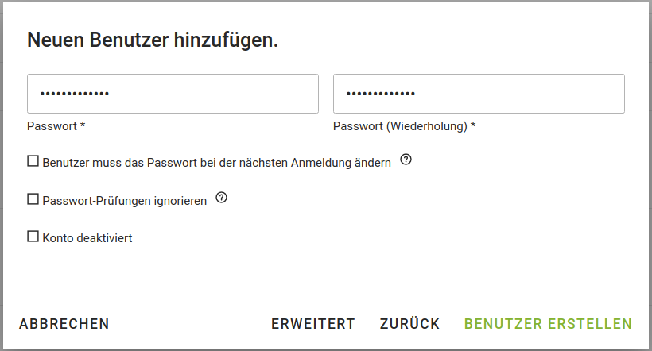652x351 pixels.
Task: Click the masked dots in the first password field
Action: 75,94
